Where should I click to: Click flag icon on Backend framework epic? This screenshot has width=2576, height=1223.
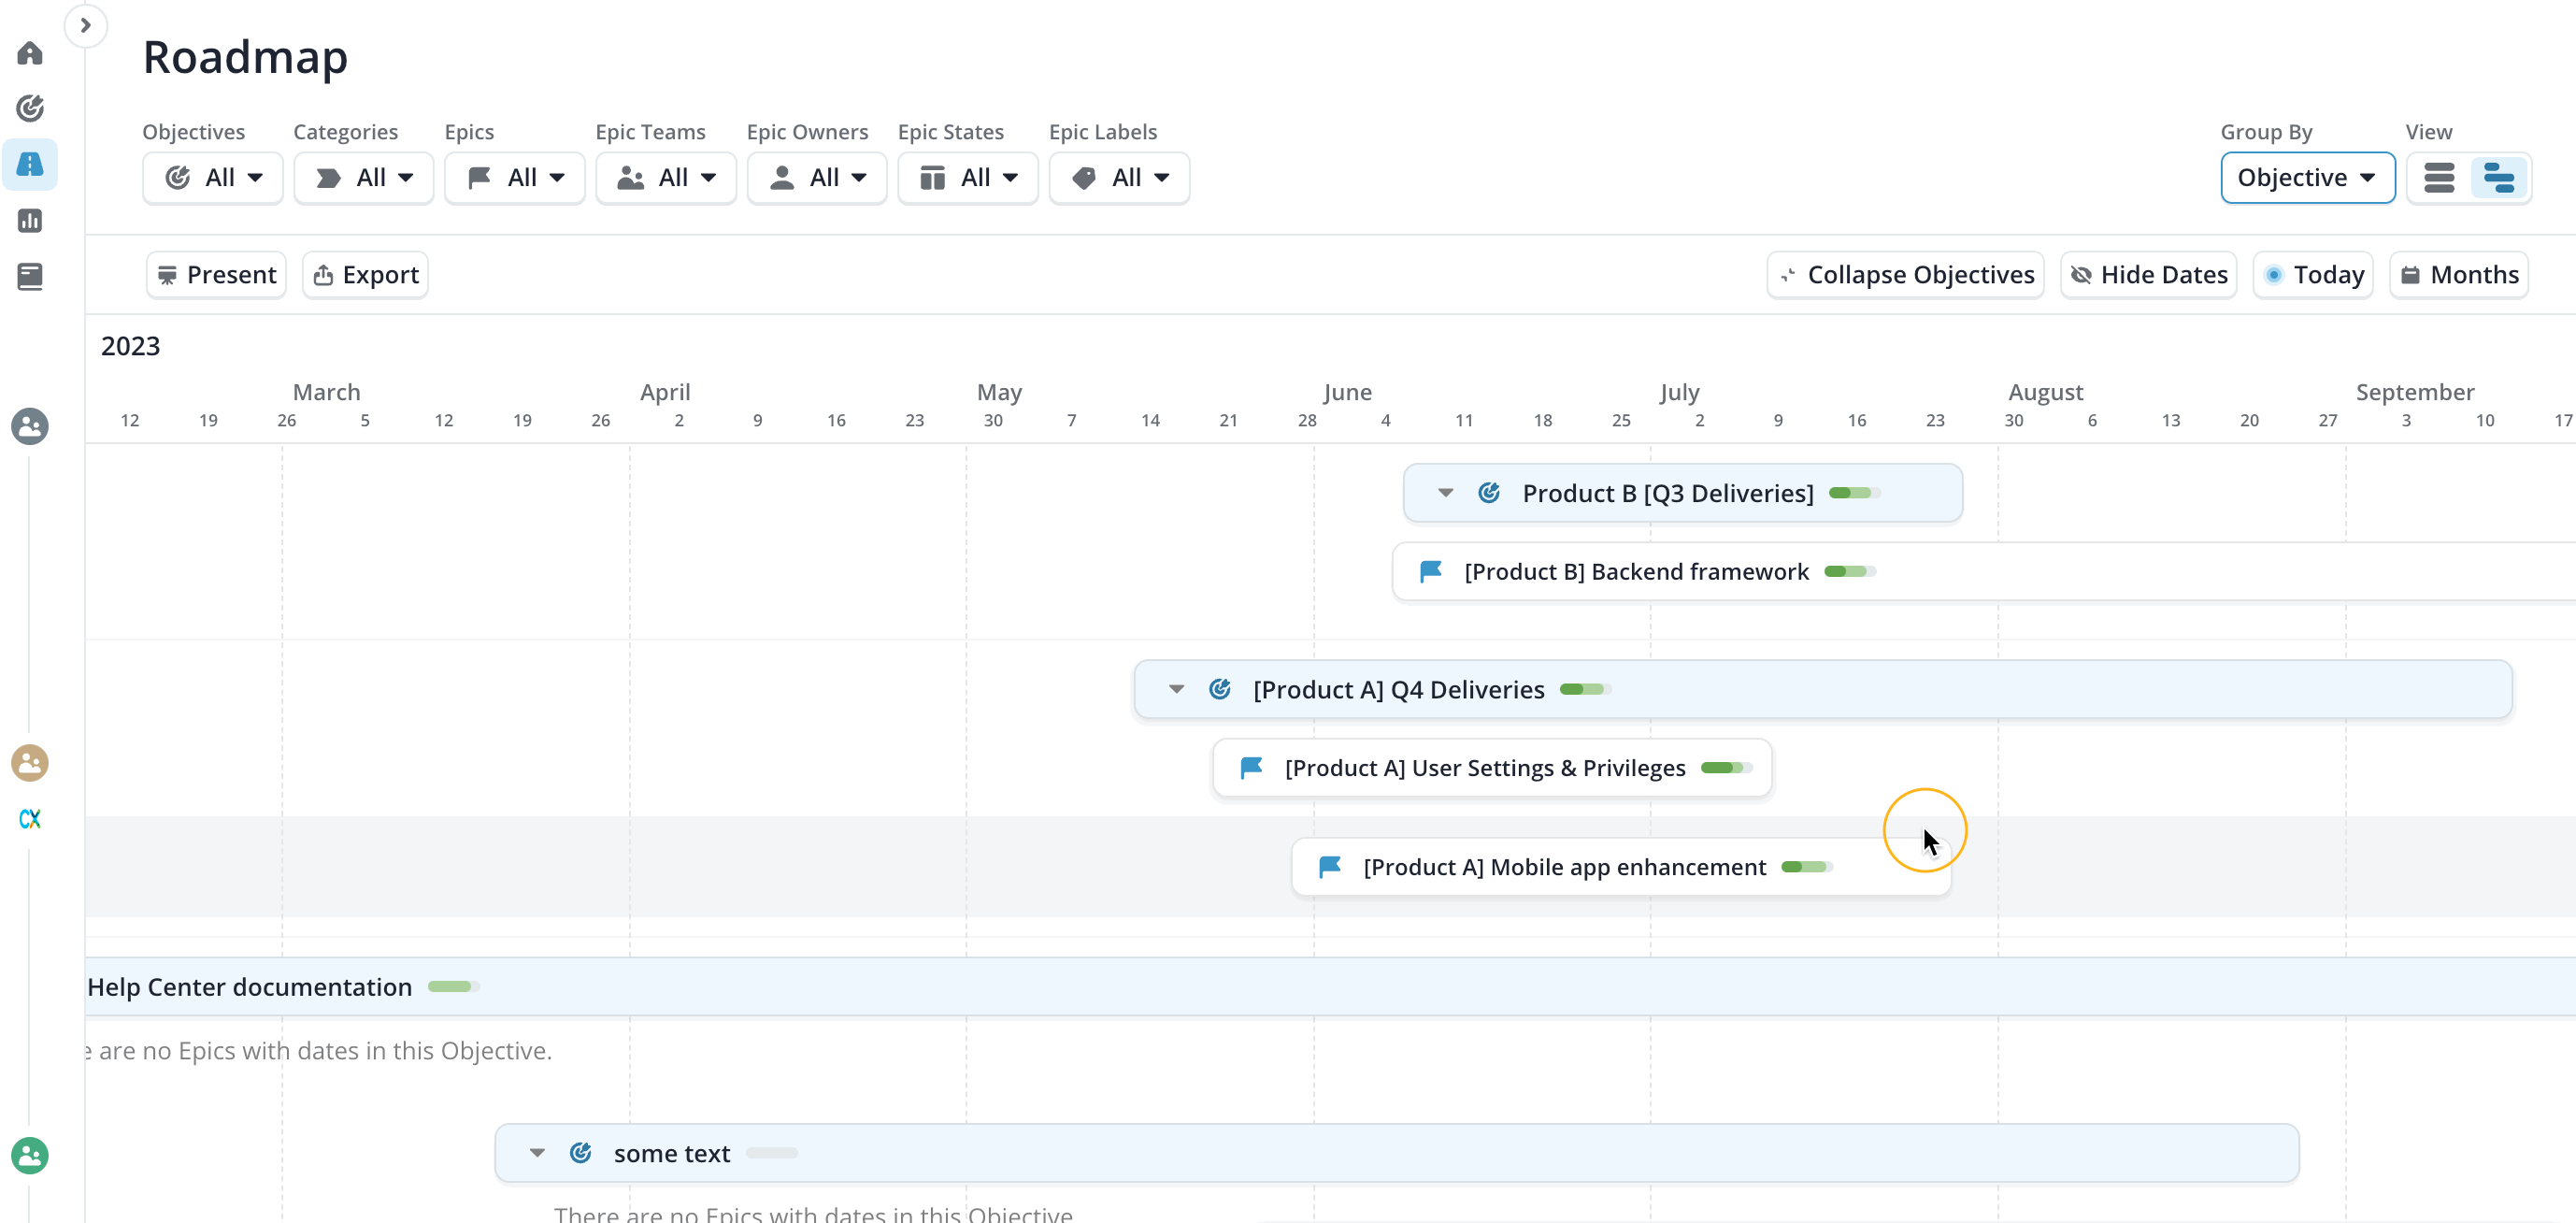1431,571
